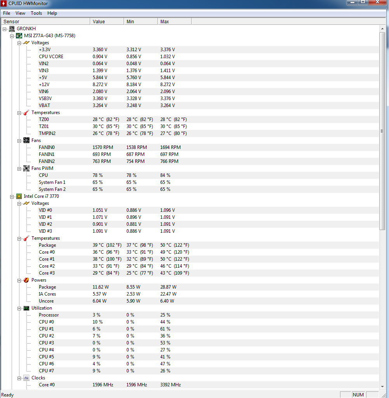The height and width of the screenshot is (398, 389).
Task: Open the Tools menu
Action: pos(37,13)
